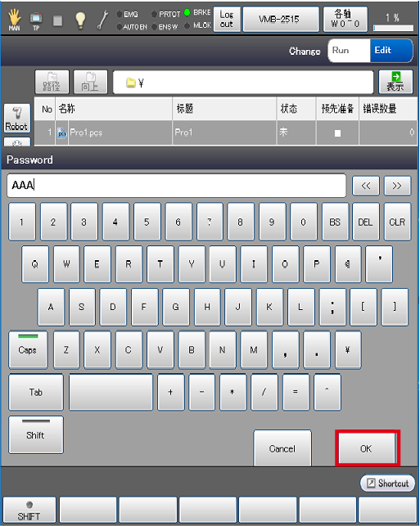Toggle the keyboard Shift key

point(36,434)
